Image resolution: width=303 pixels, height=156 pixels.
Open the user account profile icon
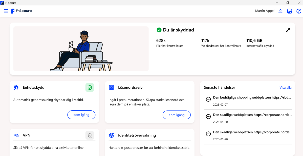click(x=280, y=11)
